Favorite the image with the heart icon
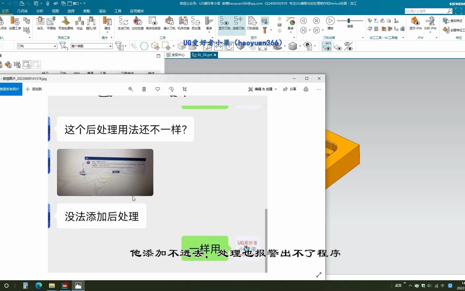465x291 pixels. point(157,89)
